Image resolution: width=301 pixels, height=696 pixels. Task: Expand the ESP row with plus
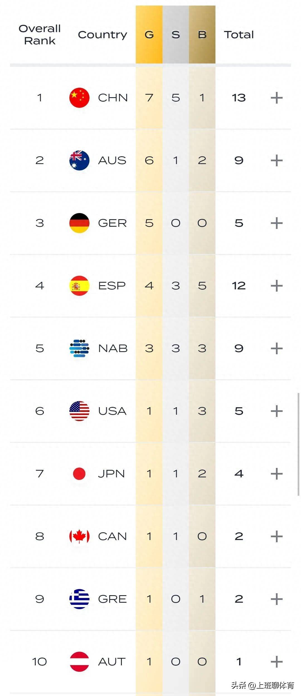pyautogui.click(x=277, y=286)
